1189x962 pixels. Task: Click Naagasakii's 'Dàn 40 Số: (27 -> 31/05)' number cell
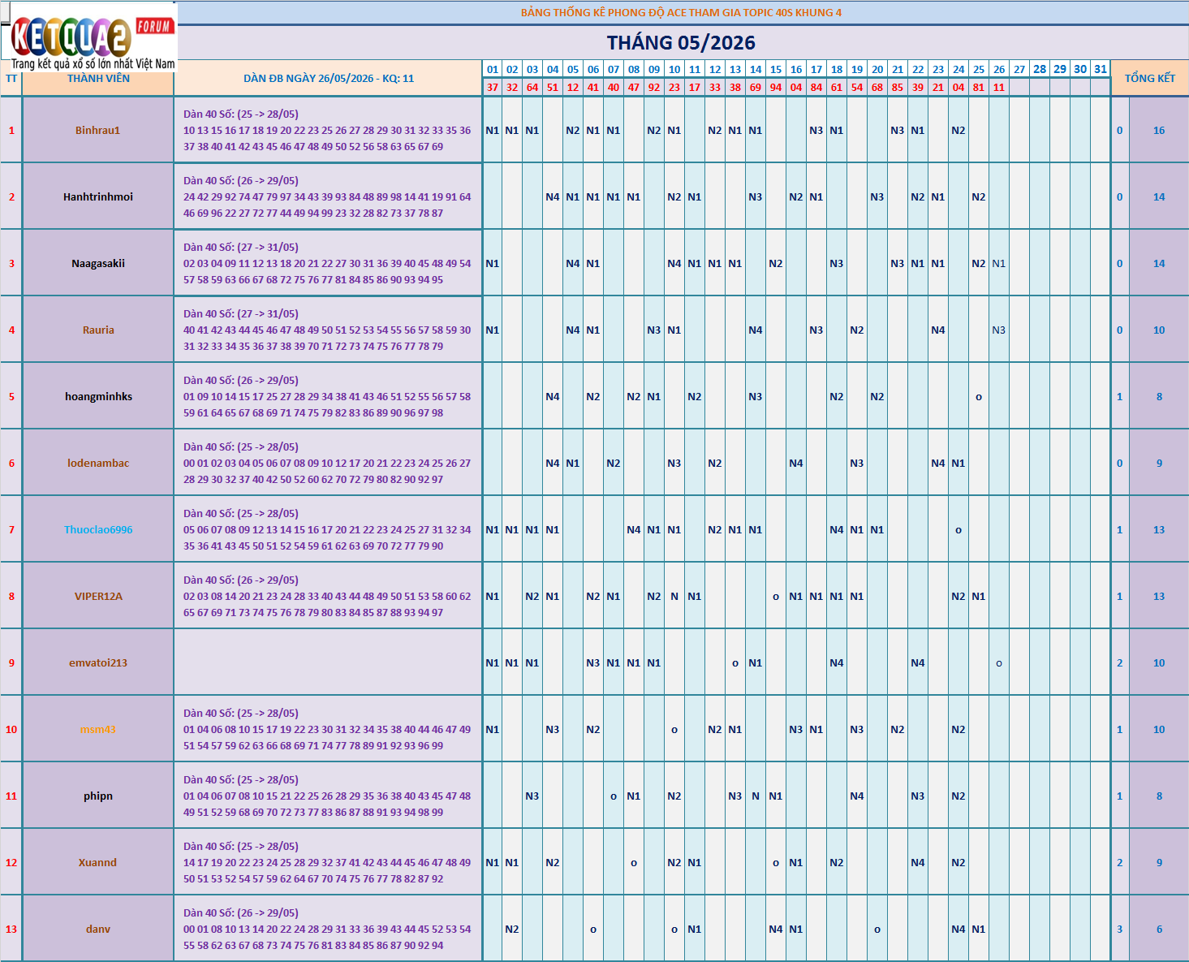[329, 263]
